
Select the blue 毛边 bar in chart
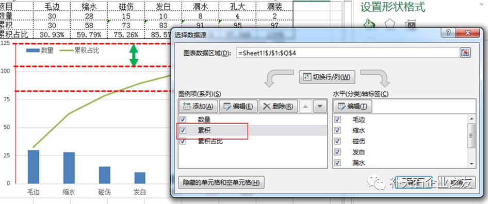(34, 167)
